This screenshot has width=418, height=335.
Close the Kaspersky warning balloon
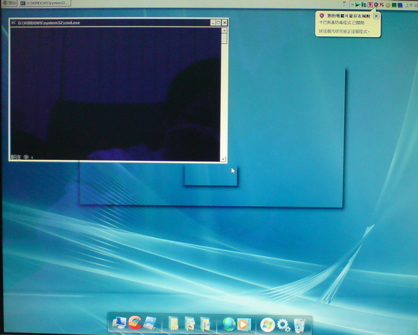point(376,16)
